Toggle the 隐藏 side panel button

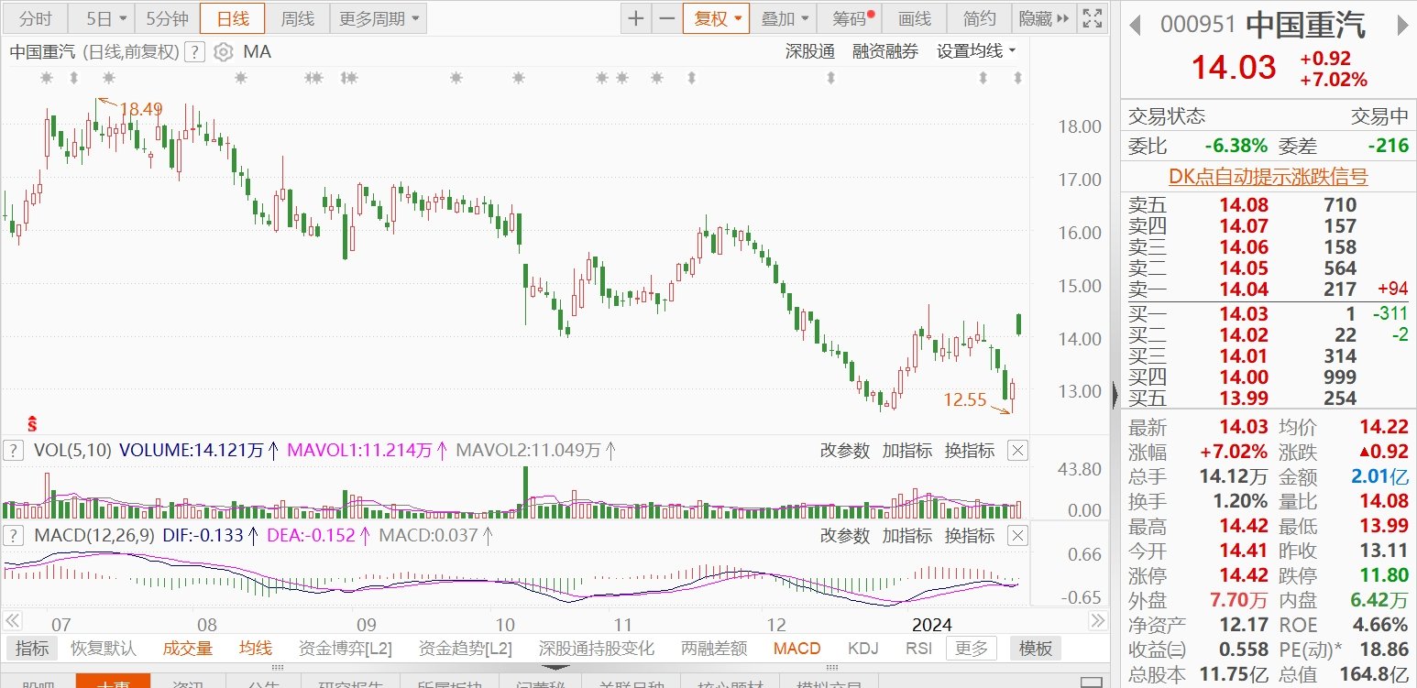tap(1044, 18)
